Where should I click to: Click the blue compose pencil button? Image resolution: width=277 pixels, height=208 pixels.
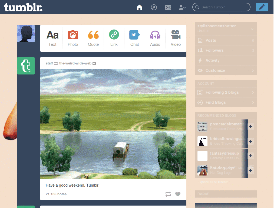coord(262,7)
